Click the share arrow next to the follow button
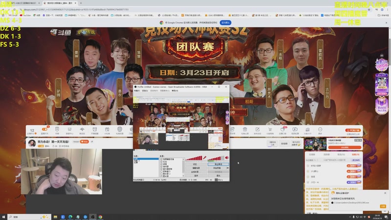The height and width of the screenshot is (220, 391). click(92, 142)
